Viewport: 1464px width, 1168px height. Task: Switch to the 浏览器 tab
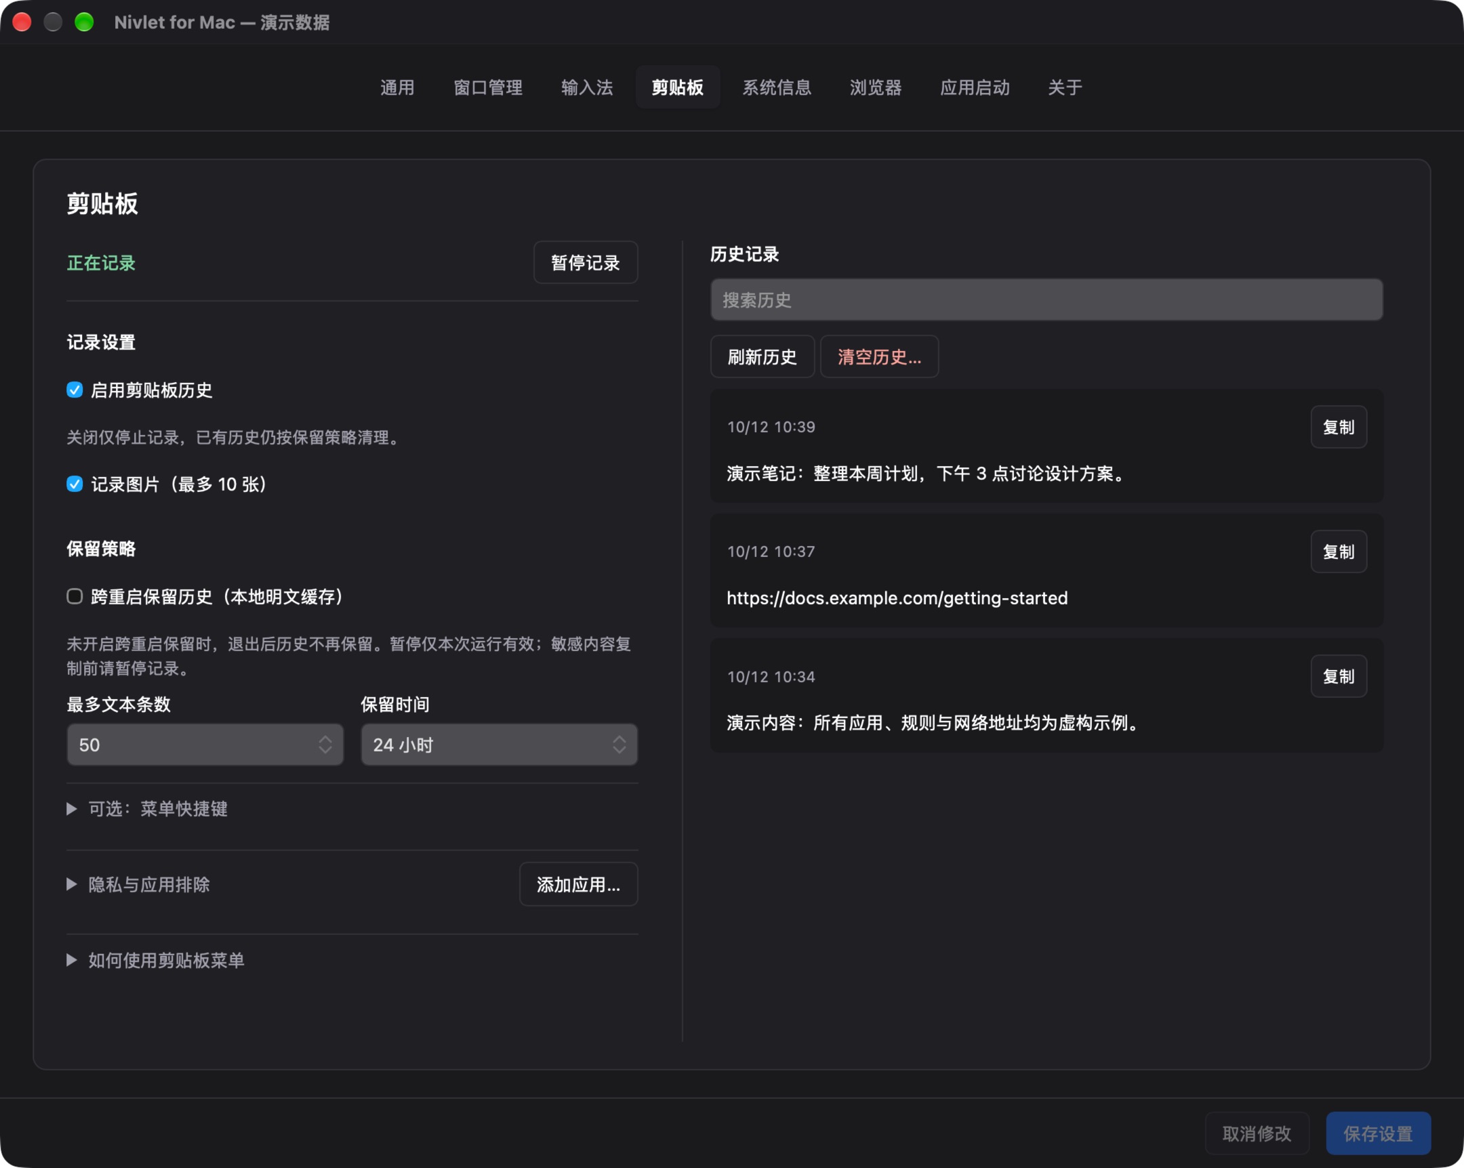click(x=876, y=87)
